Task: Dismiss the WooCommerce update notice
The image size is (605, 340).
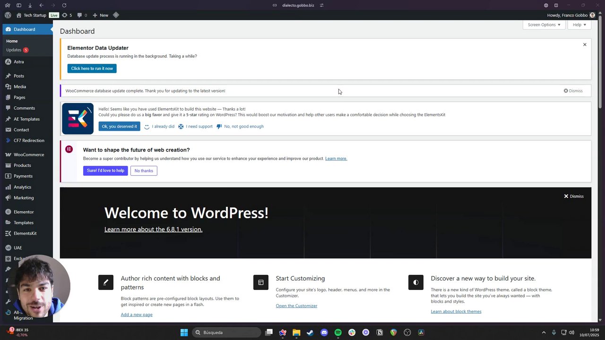Action: (573, 91)
